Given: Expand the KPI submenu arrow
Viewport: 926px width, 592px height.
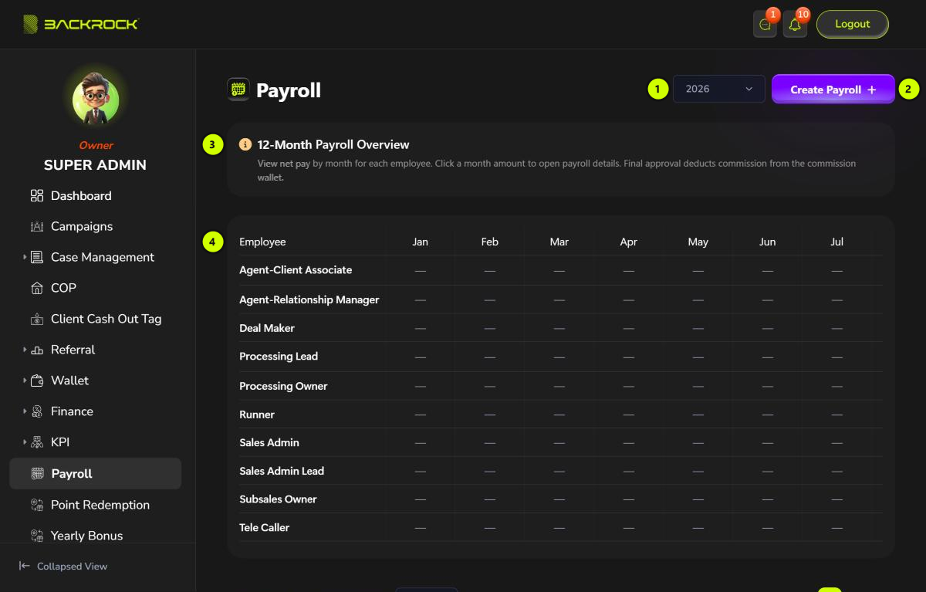Looking at the screenshot, I should (25, 442).
